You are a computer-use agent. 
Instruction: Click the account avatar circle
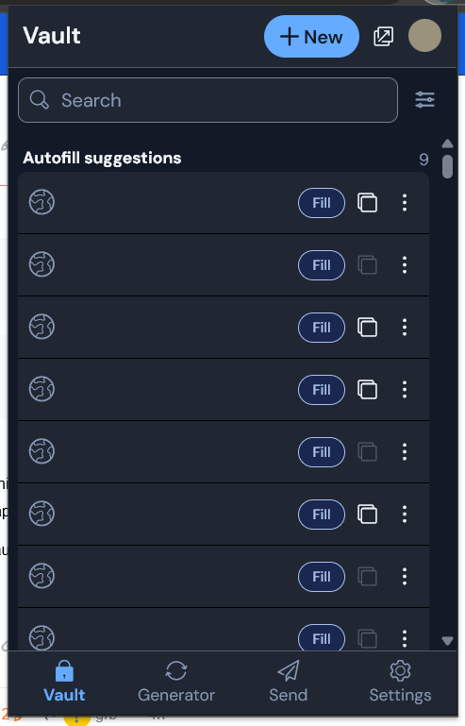(x=424, y=36)
